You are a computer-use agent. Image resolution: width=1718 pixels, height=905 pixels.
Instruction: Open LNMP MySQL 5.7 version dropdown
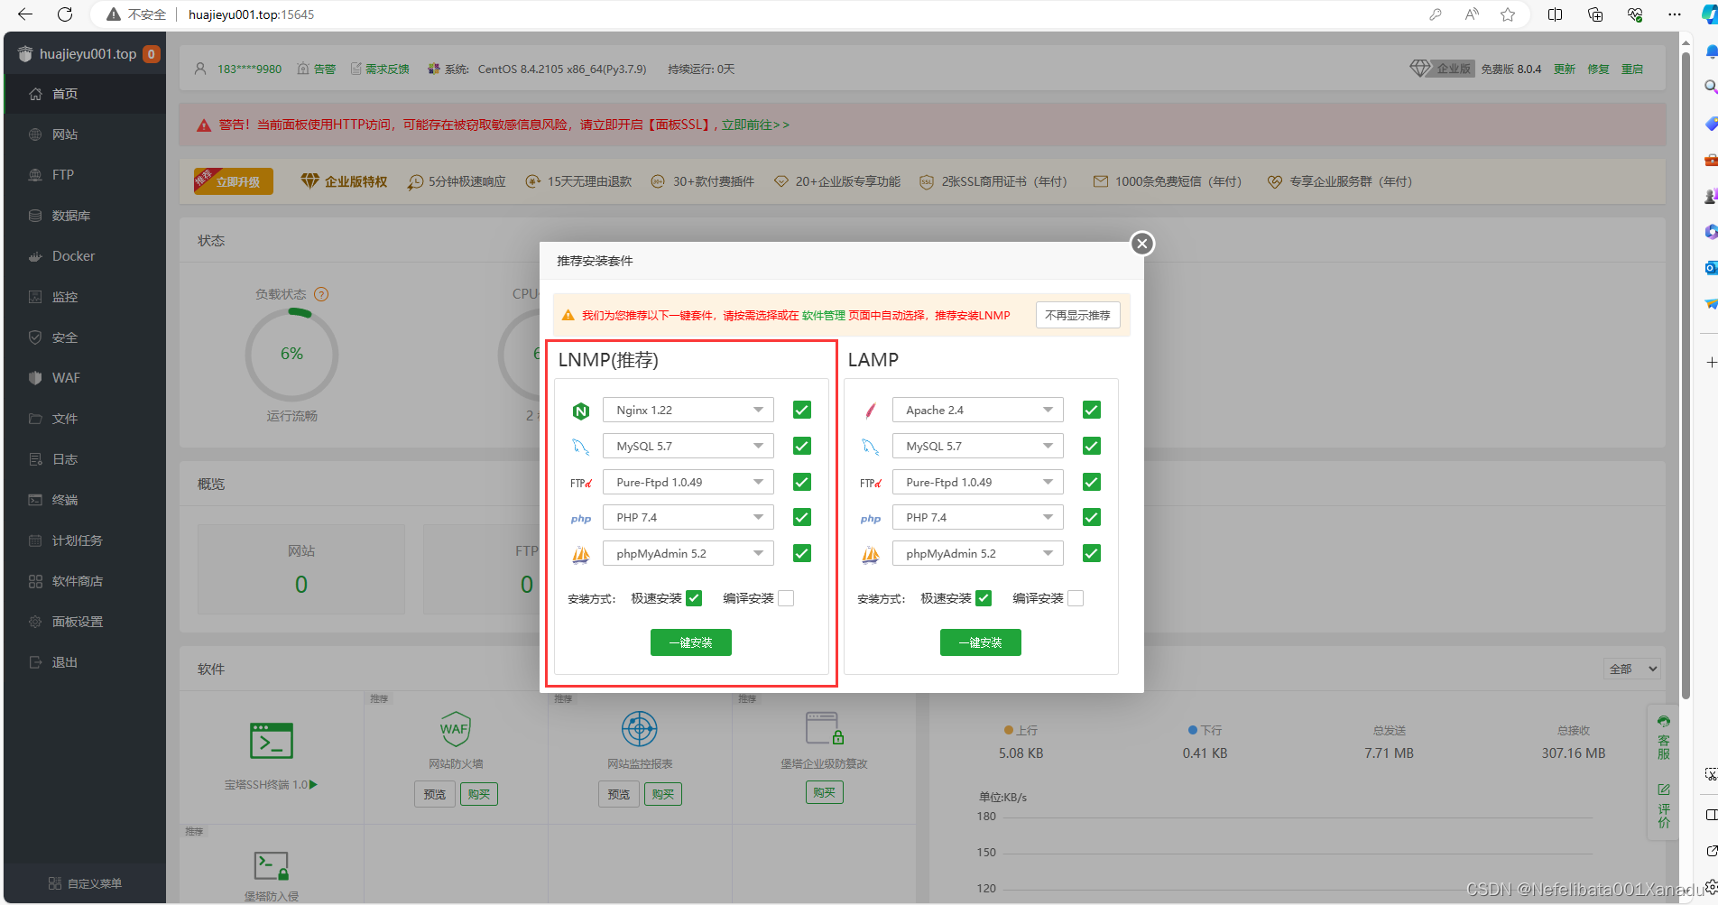click(688, 446)
